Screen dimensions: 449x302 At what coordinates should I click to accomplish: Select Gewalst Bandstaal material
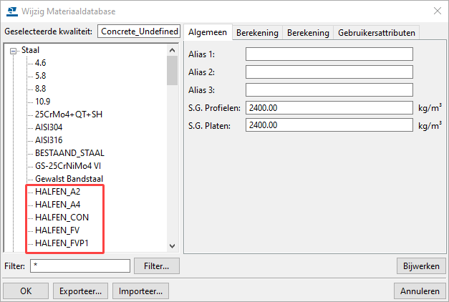pyautogui.click(x=69, y=179)
